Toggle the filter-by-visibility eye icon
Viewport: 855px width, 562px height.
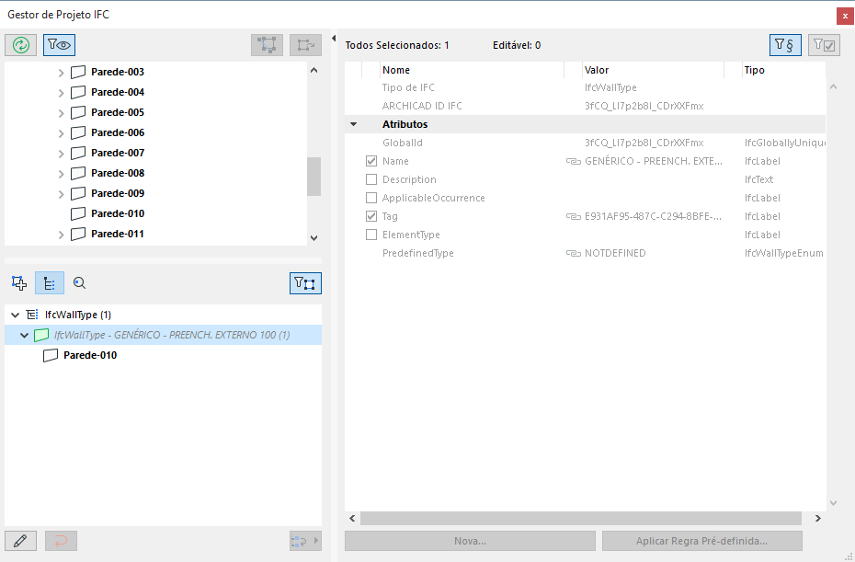pos(58,44)
